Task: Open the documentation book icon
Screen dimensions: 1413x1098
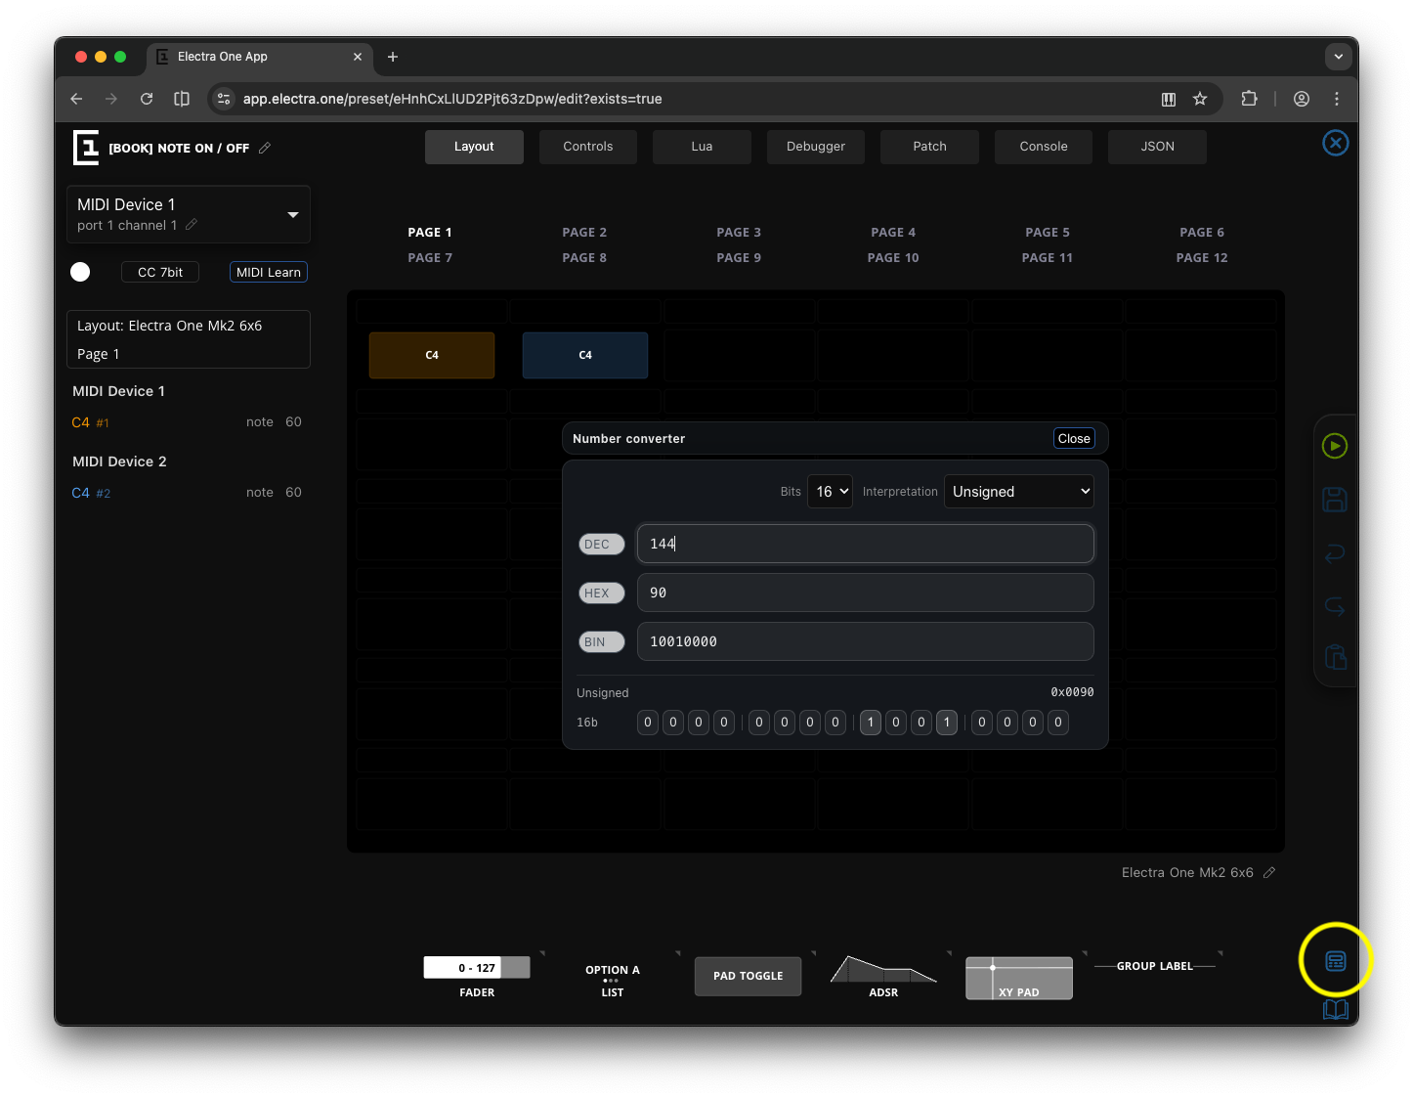Action: coord(1336,1009)
